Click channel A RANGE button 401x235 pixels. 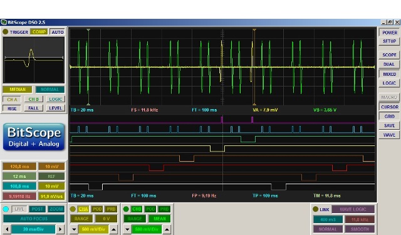(81, 219)
